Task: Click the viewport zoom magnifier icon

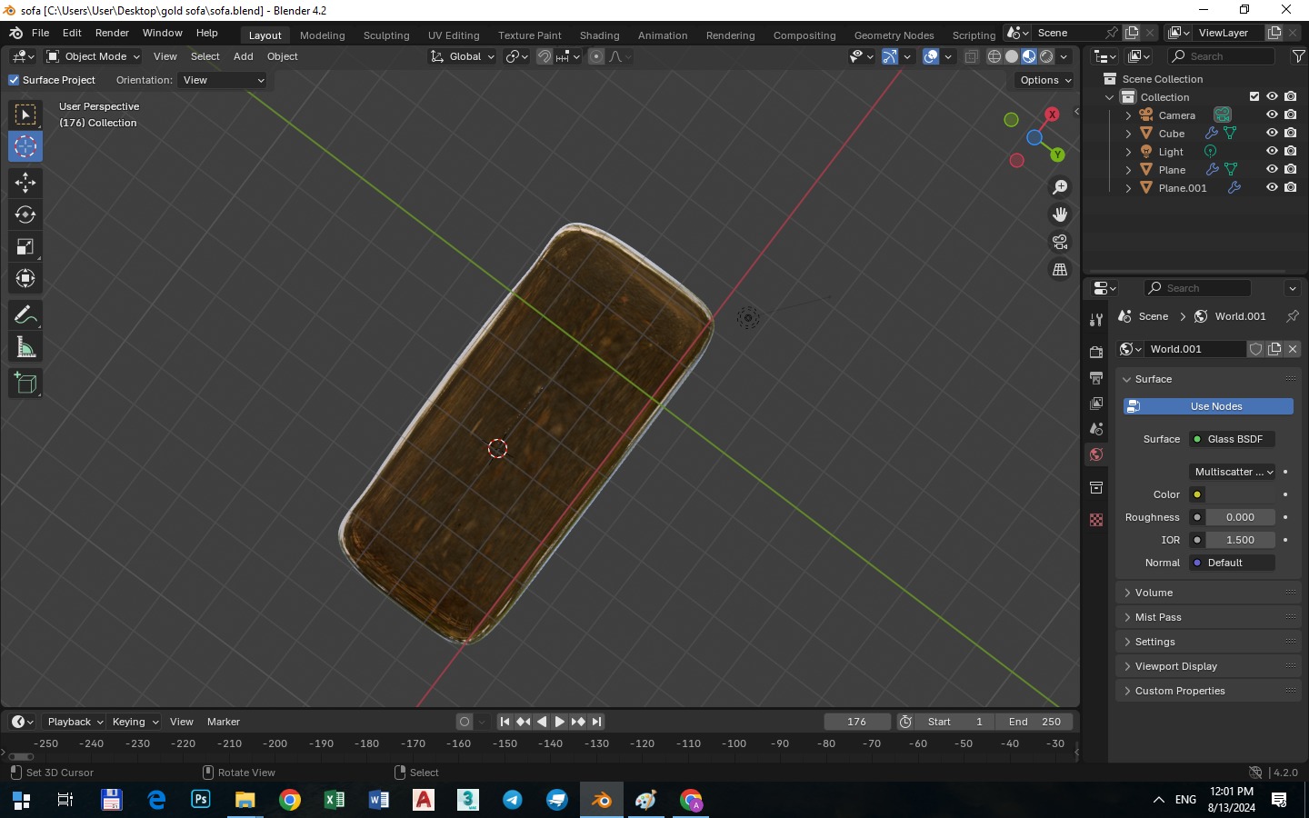Action: point(1060,187)
